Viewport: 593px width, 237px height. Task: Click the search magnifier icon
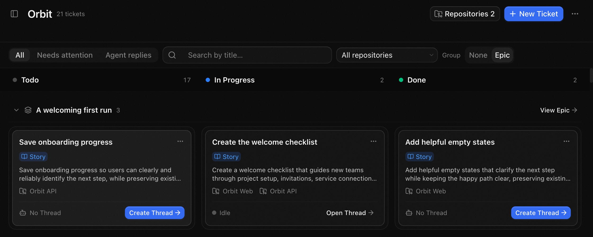[172, 55]
